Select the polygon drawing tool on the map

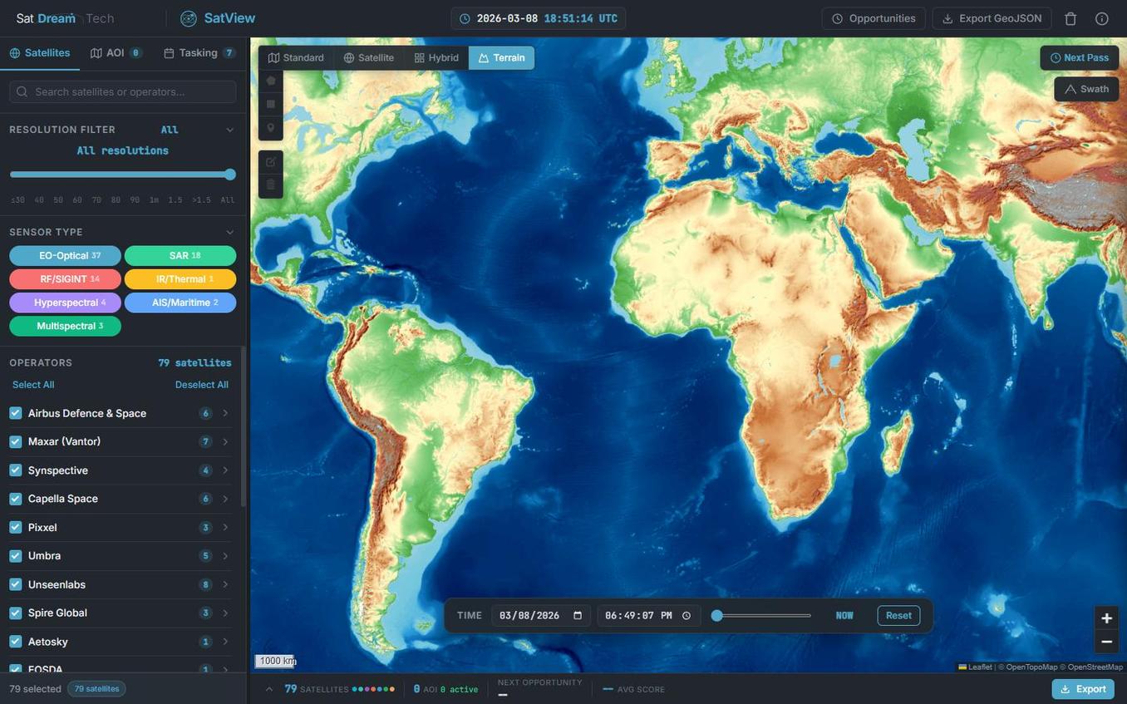[269, 80]
